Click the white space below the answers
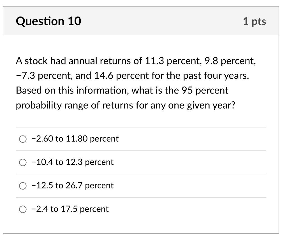 [140, 224]
